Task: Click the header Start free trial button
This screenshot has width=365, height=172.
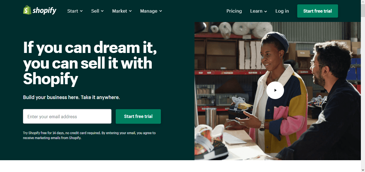Action: click(x=318, y=11)
